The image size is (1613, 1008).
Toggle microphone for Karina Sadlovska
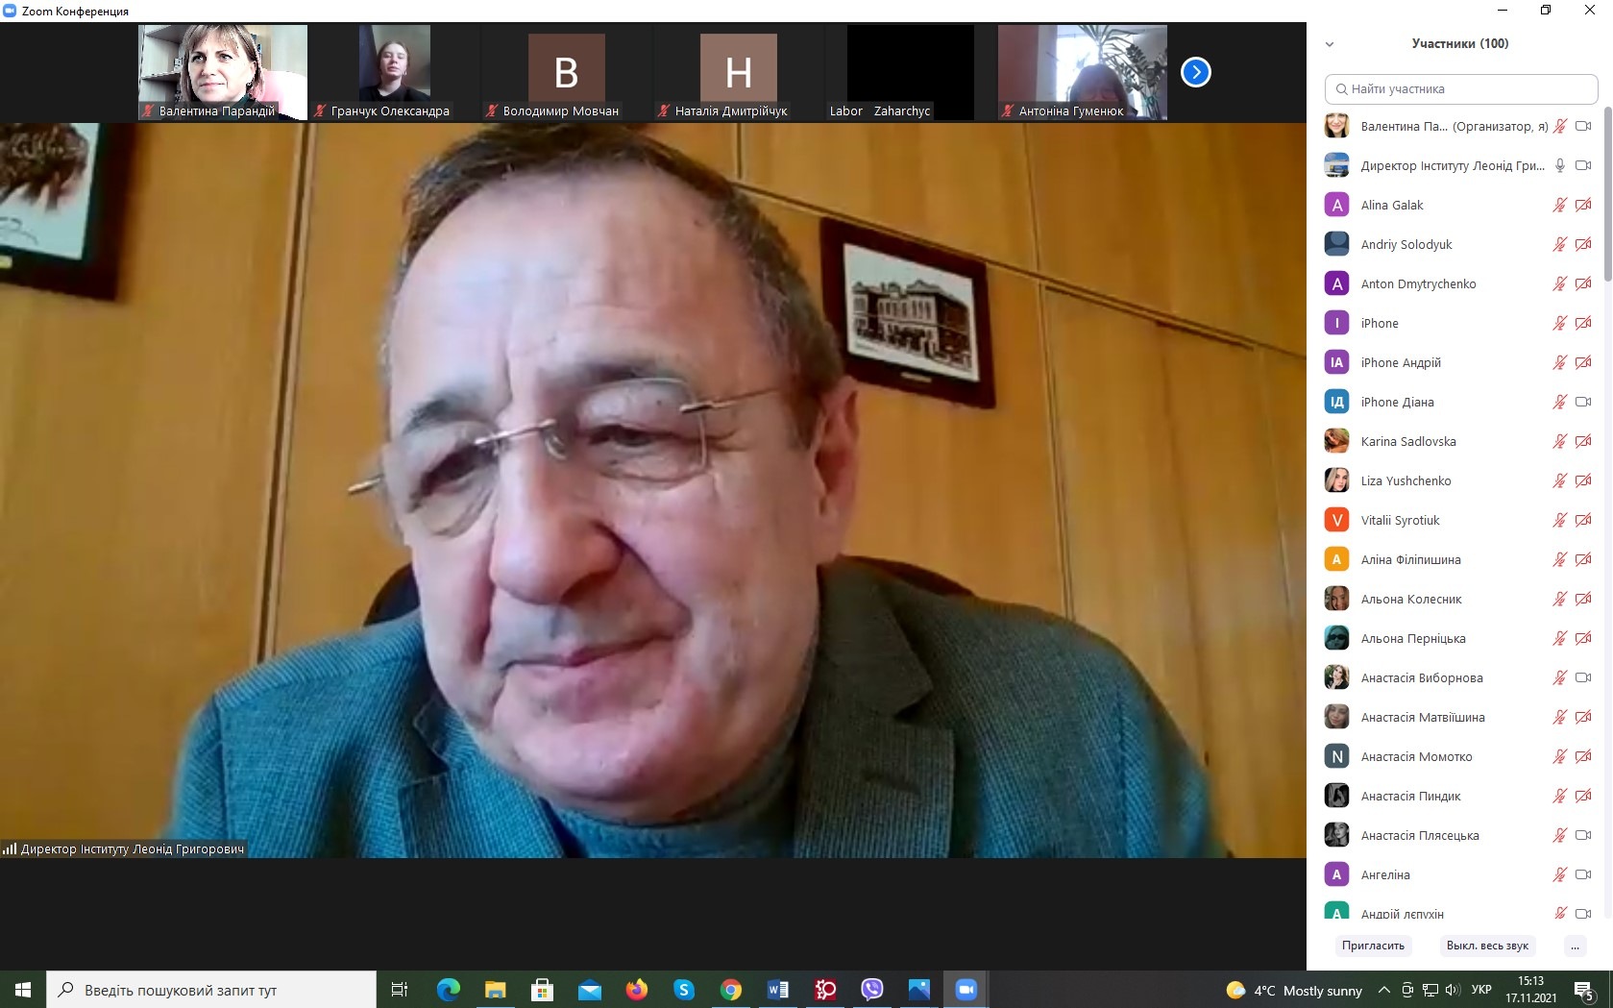[1559, 441]
